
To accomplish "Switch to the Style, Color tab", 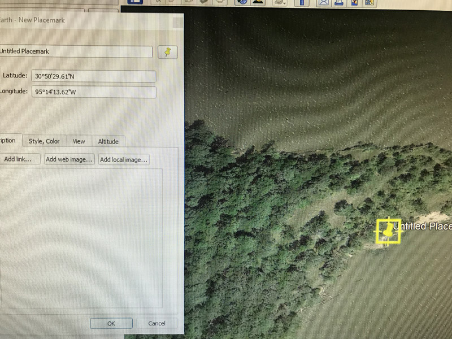I will coord(44,141).
